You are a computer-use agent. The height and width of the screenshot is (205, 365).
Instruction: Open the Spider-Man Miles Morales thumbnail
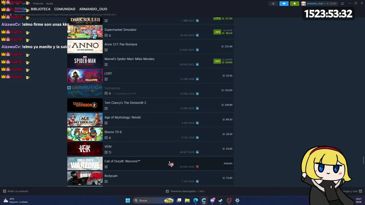coord(85,61)
